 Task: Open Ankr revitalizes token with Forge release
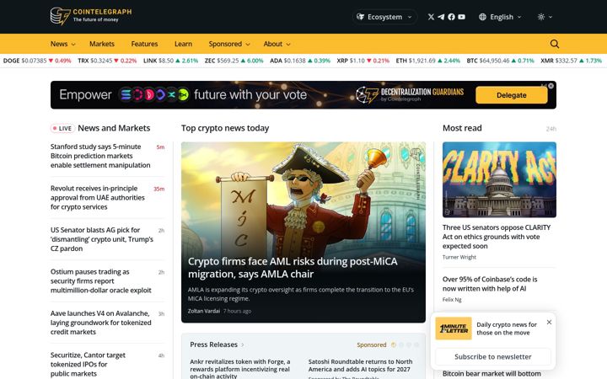240,369
